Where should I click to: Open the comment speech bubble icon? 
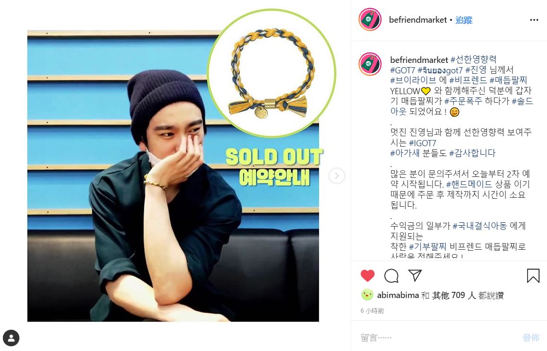point(391,276)
